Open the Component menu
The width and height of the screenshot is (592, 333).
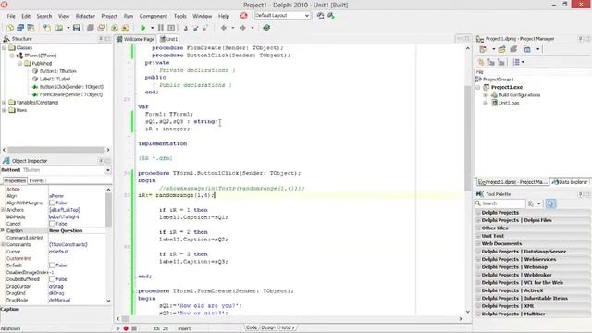154,16
